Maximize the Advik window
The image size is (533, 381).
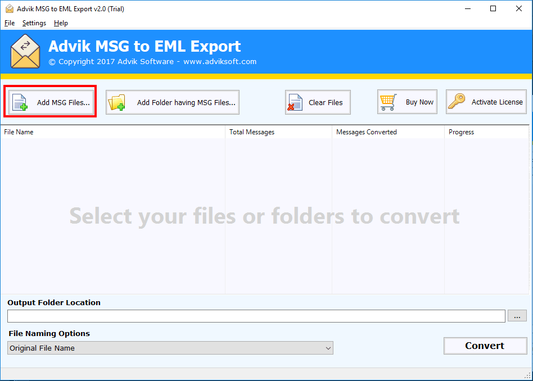(493, 8)
